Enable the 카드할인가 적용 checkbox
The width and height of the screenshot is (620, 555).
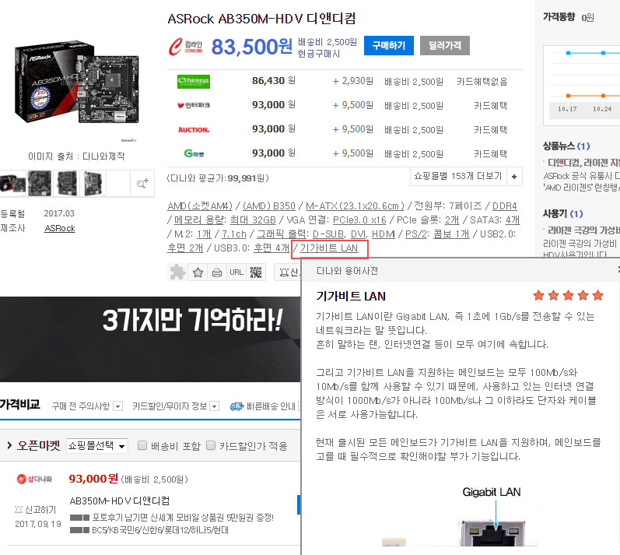point(210,446)
